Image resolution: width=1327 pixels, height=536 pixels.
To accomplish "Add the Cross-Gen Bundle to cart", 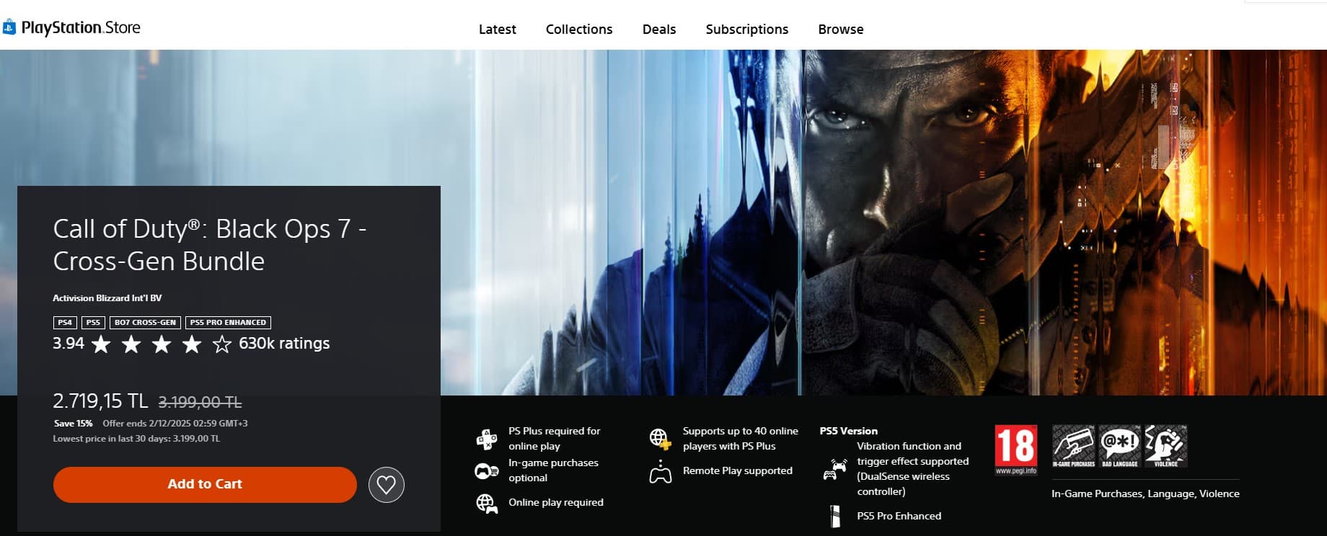I will click(205, 485).
